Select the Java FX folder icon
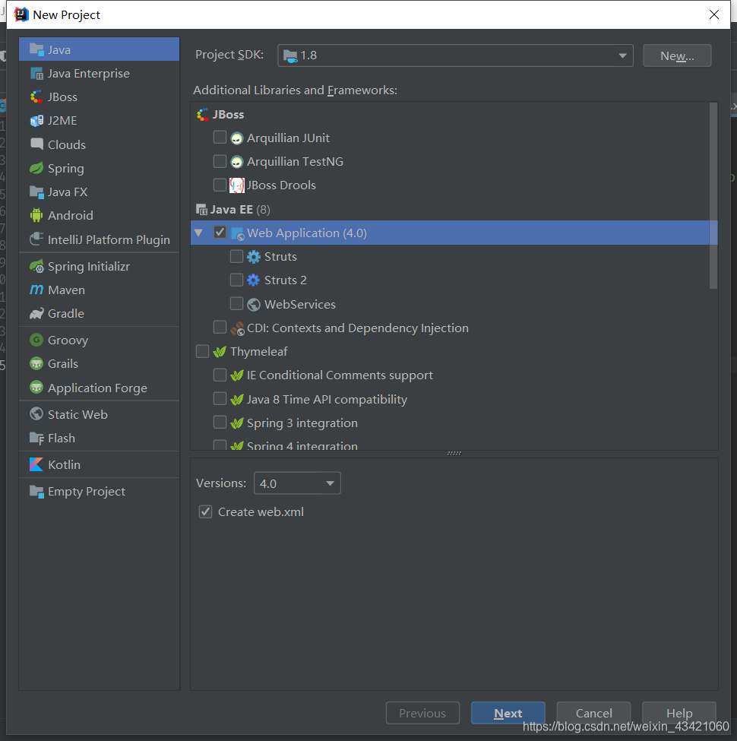 click(x=36, y=192)
